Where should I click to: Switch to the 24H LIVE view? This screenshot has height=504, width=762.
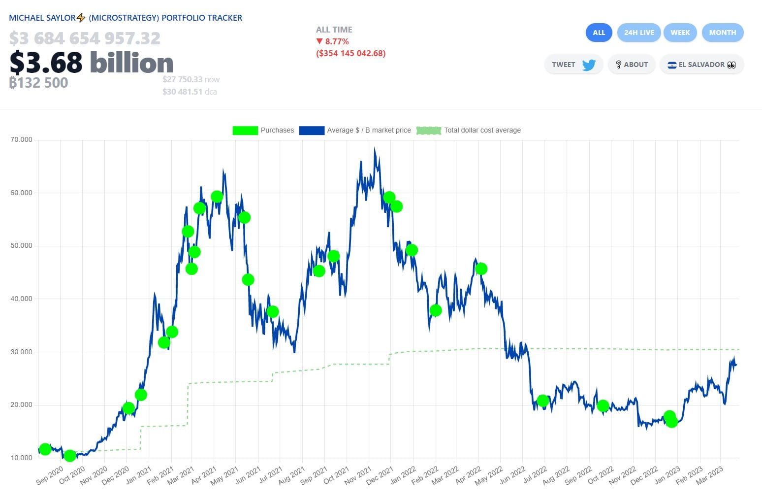[638, 33]
